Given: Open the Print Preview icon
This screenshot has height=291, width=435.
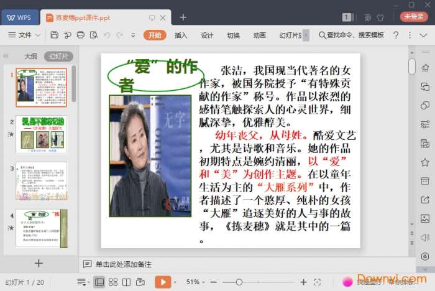Looking at the screenshot, I should (x=94, y=35).
